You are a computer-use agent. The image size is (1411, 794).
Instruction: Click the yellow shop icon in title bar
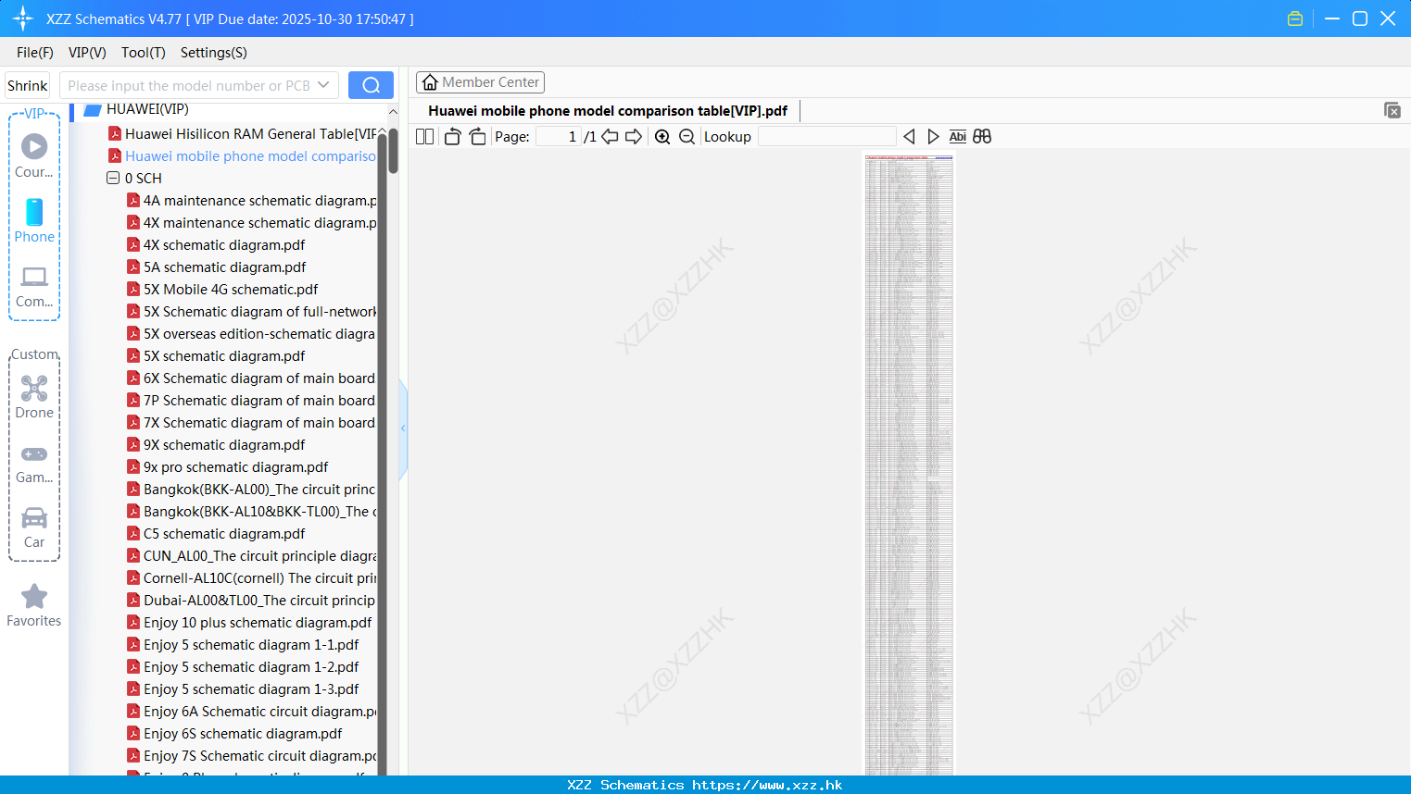[x=1295, y=19]
